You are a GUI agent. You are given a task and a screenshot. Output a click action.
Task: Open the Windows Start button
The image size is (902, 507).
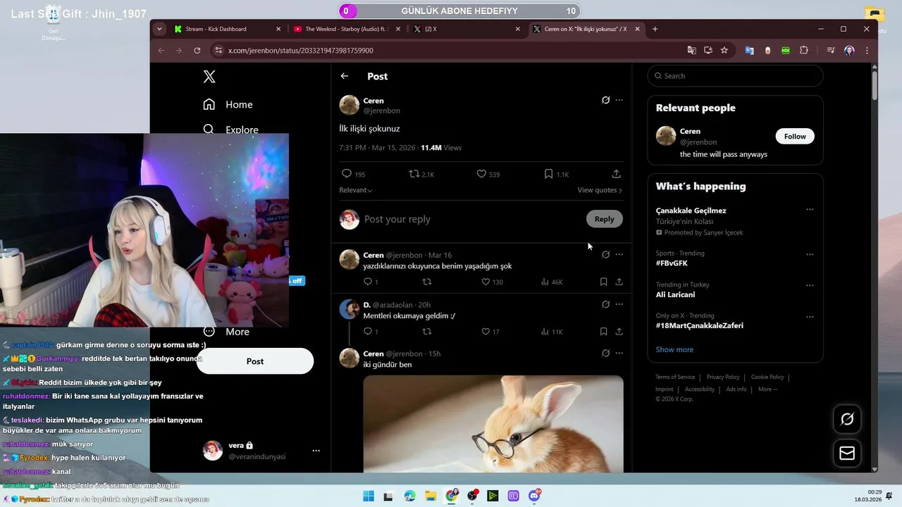[369, 496]
